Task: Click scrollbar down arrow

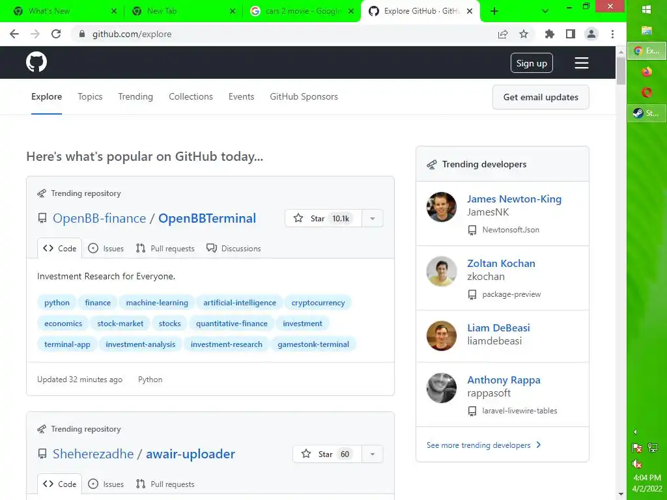Action: (x=621, y=495)
